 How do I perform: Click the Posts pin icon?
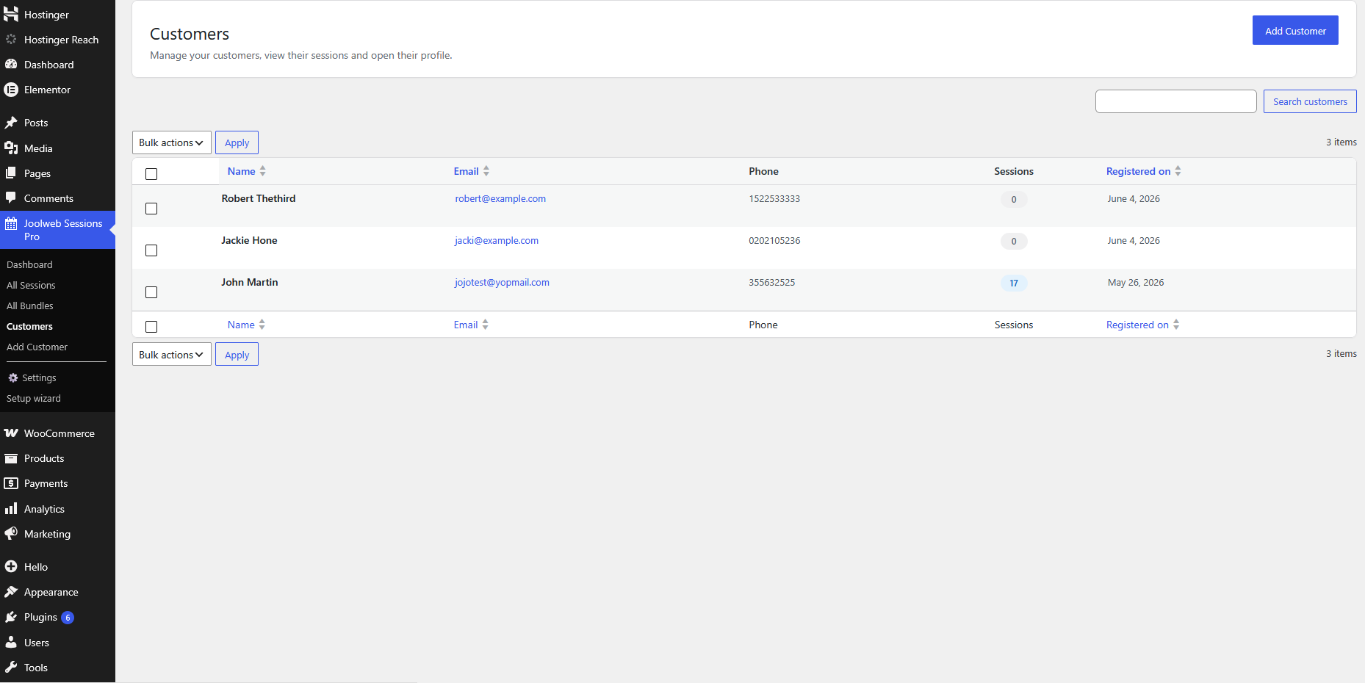11,123
